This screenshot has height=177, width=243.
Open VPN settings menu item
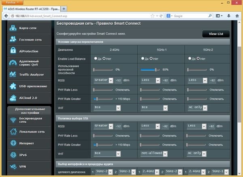pos(29,166)
